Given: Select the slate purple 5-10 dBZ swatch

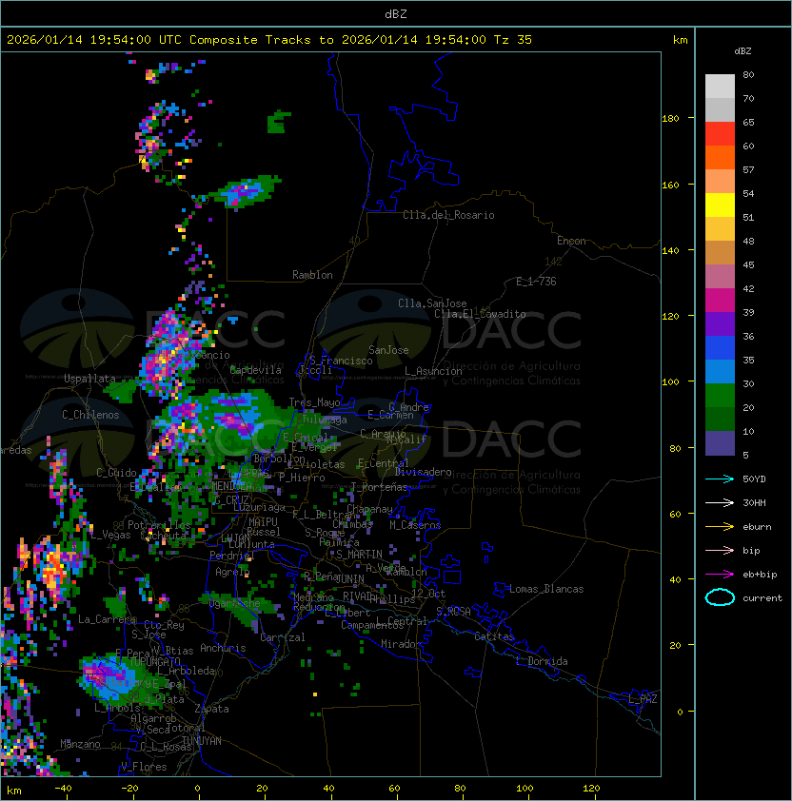Looking at the screenshot, I should (720, 443).
